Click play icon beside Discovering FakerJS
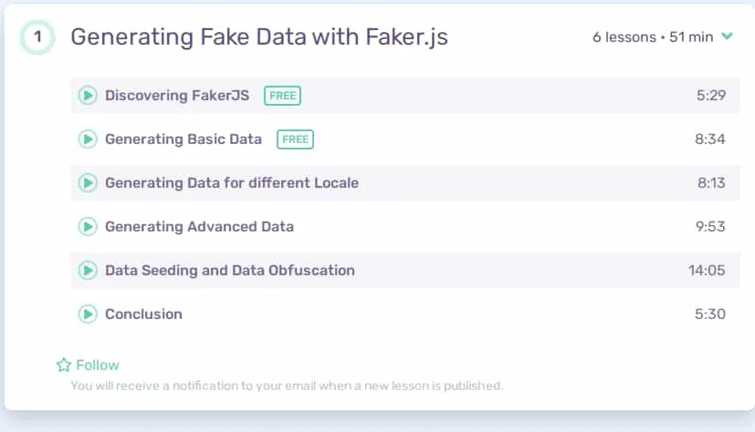The width and height of the screenshot is (755, 432). pos(88,95)
